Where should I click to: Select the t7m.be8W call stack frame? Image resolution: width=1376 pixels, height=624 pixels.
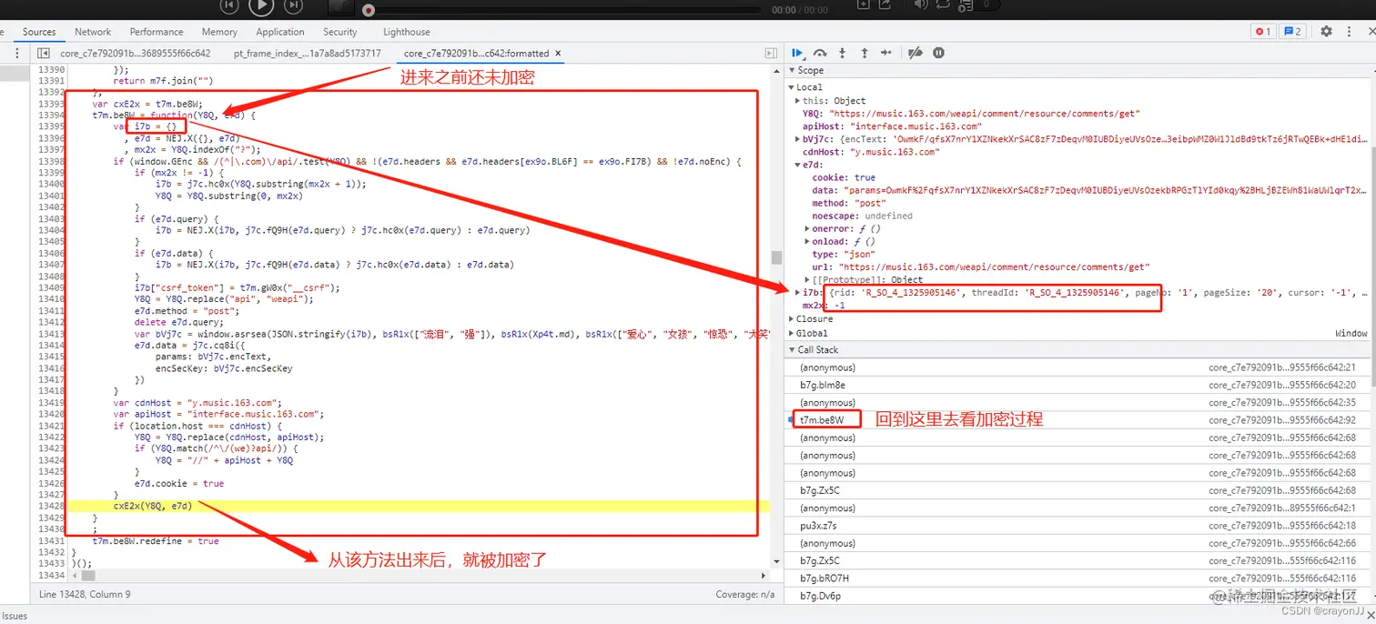(1079, 420)
